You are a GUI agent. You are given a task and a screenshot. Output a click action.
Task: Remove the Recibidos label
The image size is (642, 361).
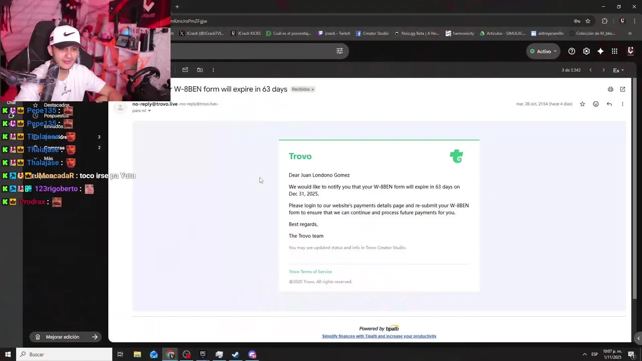[312, 90]
